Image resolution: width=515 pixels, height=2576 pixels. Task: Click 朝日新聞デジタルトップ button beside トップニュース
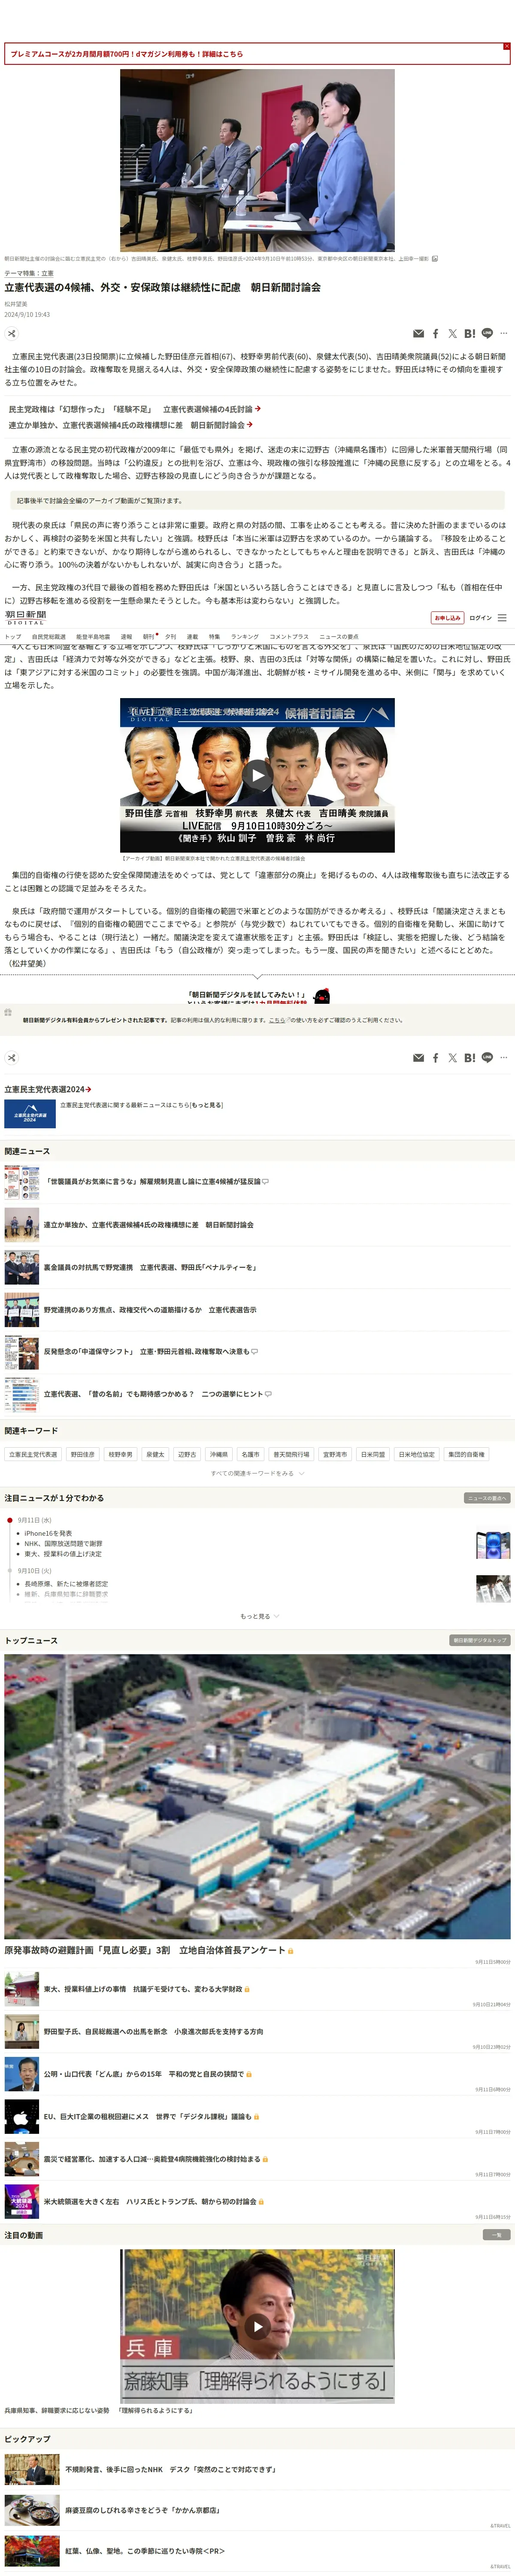480,1640
